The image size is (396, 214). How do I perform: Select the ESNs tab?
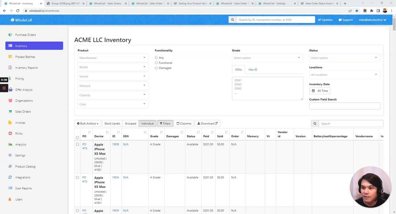(238, 70)
